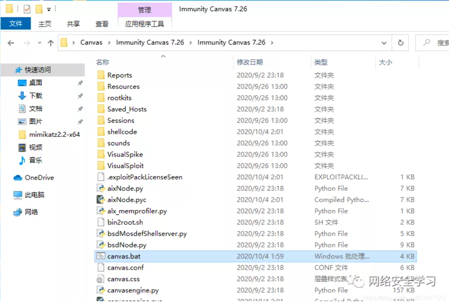Select the canvas.conf file icon

(x=101, y=267)
